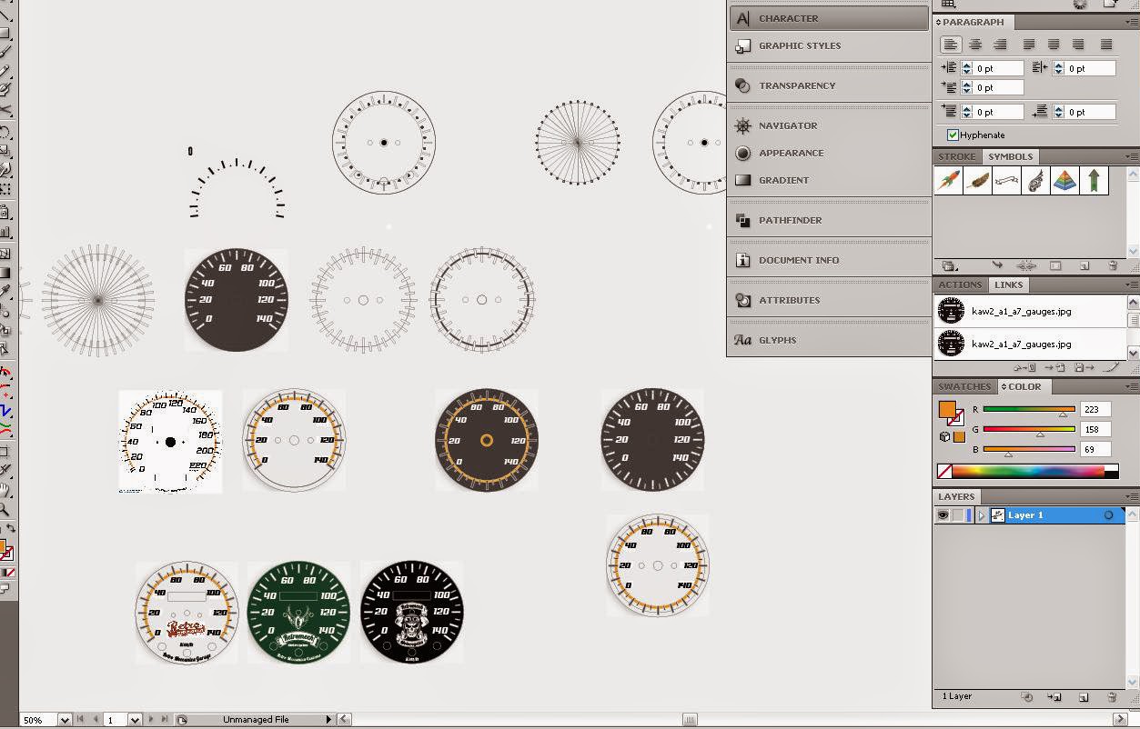Open the artboard number dropdown
Screen dimensions: 1140x729
tap(135, 720)
